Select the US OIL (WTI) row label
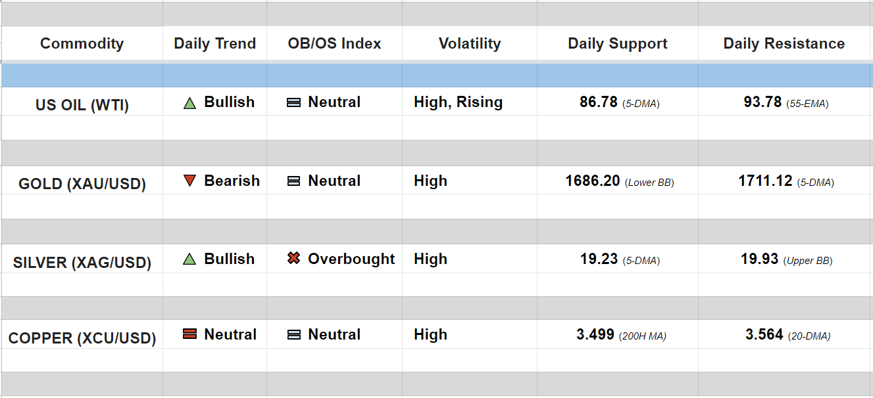The width and height of the screenshot is (873, 398). 82,105
